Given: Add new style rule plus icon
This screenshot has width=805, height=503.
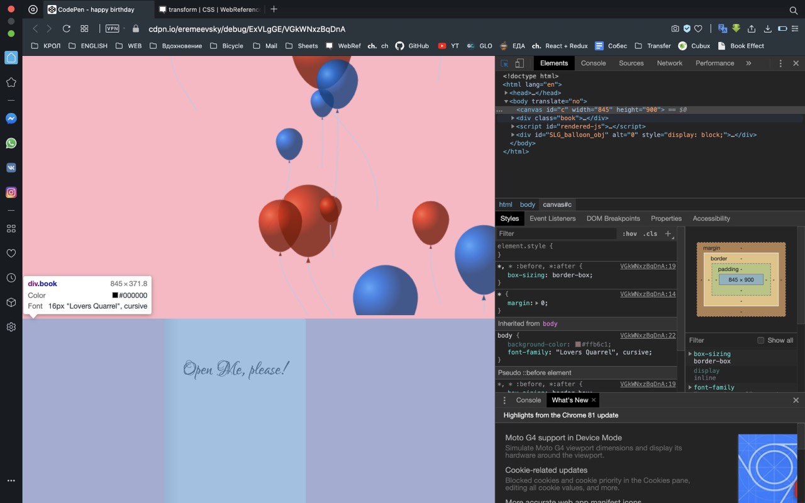Looking at the screenshot, I should pos(668,234).
